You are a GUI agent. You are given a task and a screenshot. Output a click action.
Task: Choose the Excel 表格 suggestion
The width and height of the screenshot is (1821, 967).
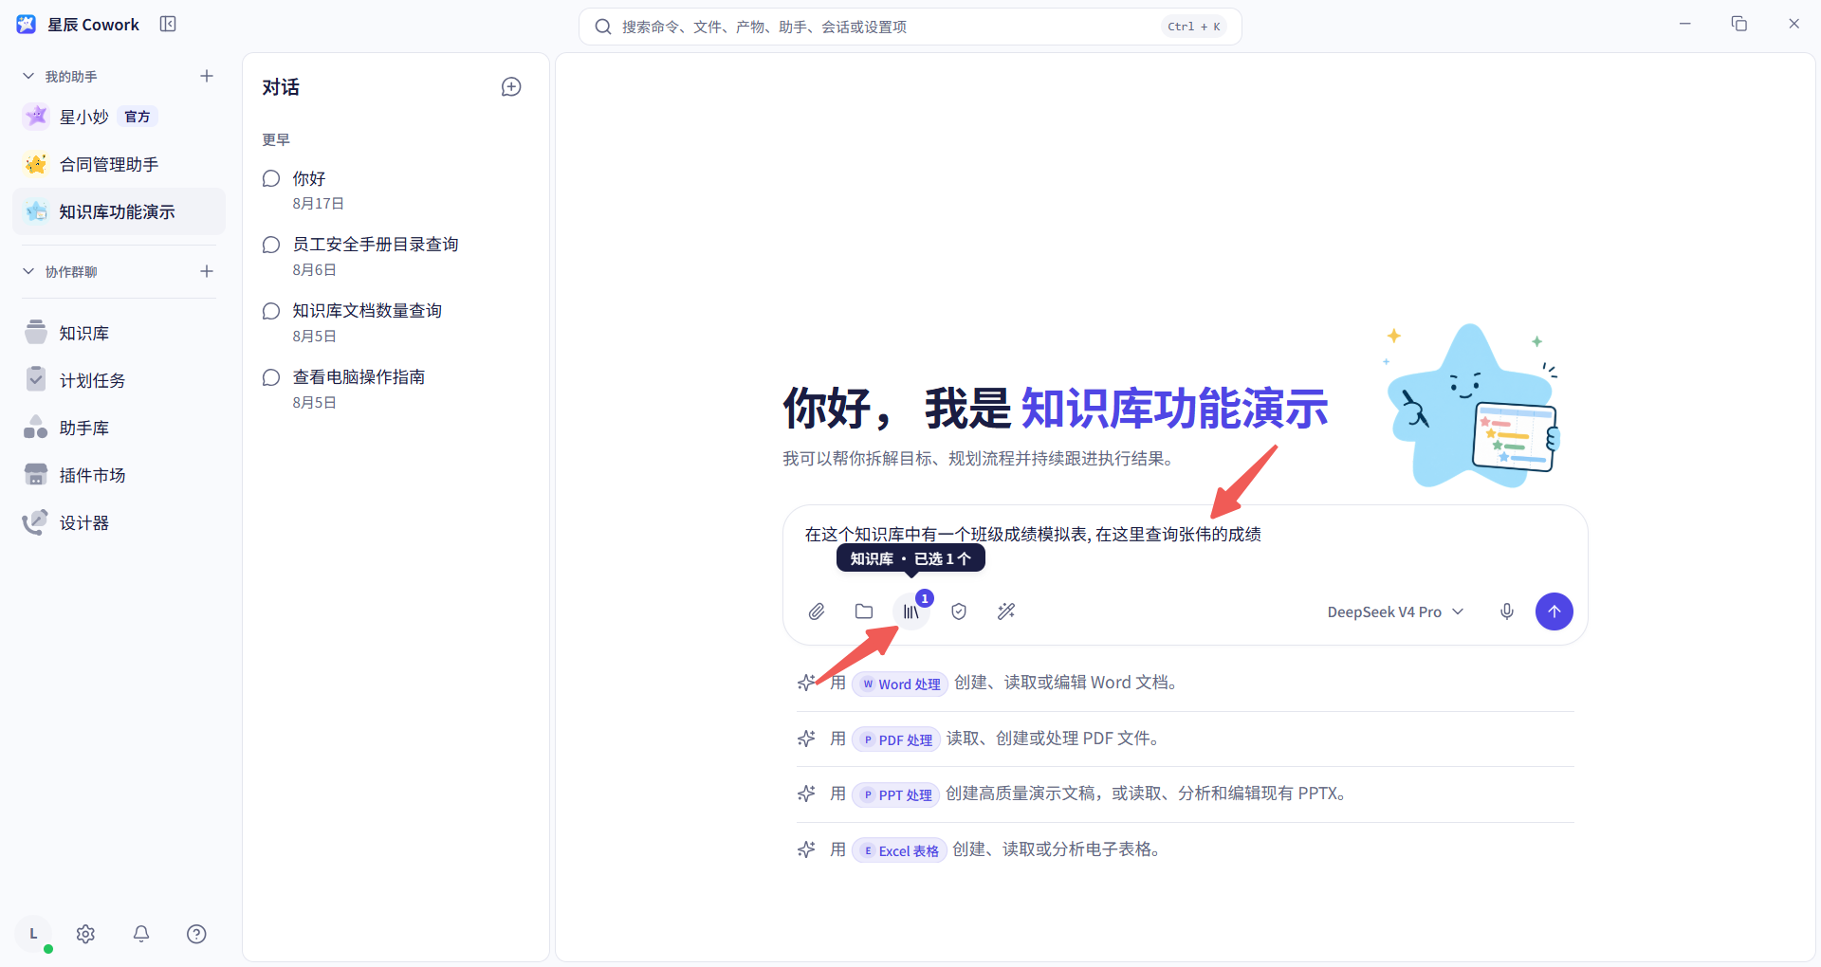(x=899, y=850)
